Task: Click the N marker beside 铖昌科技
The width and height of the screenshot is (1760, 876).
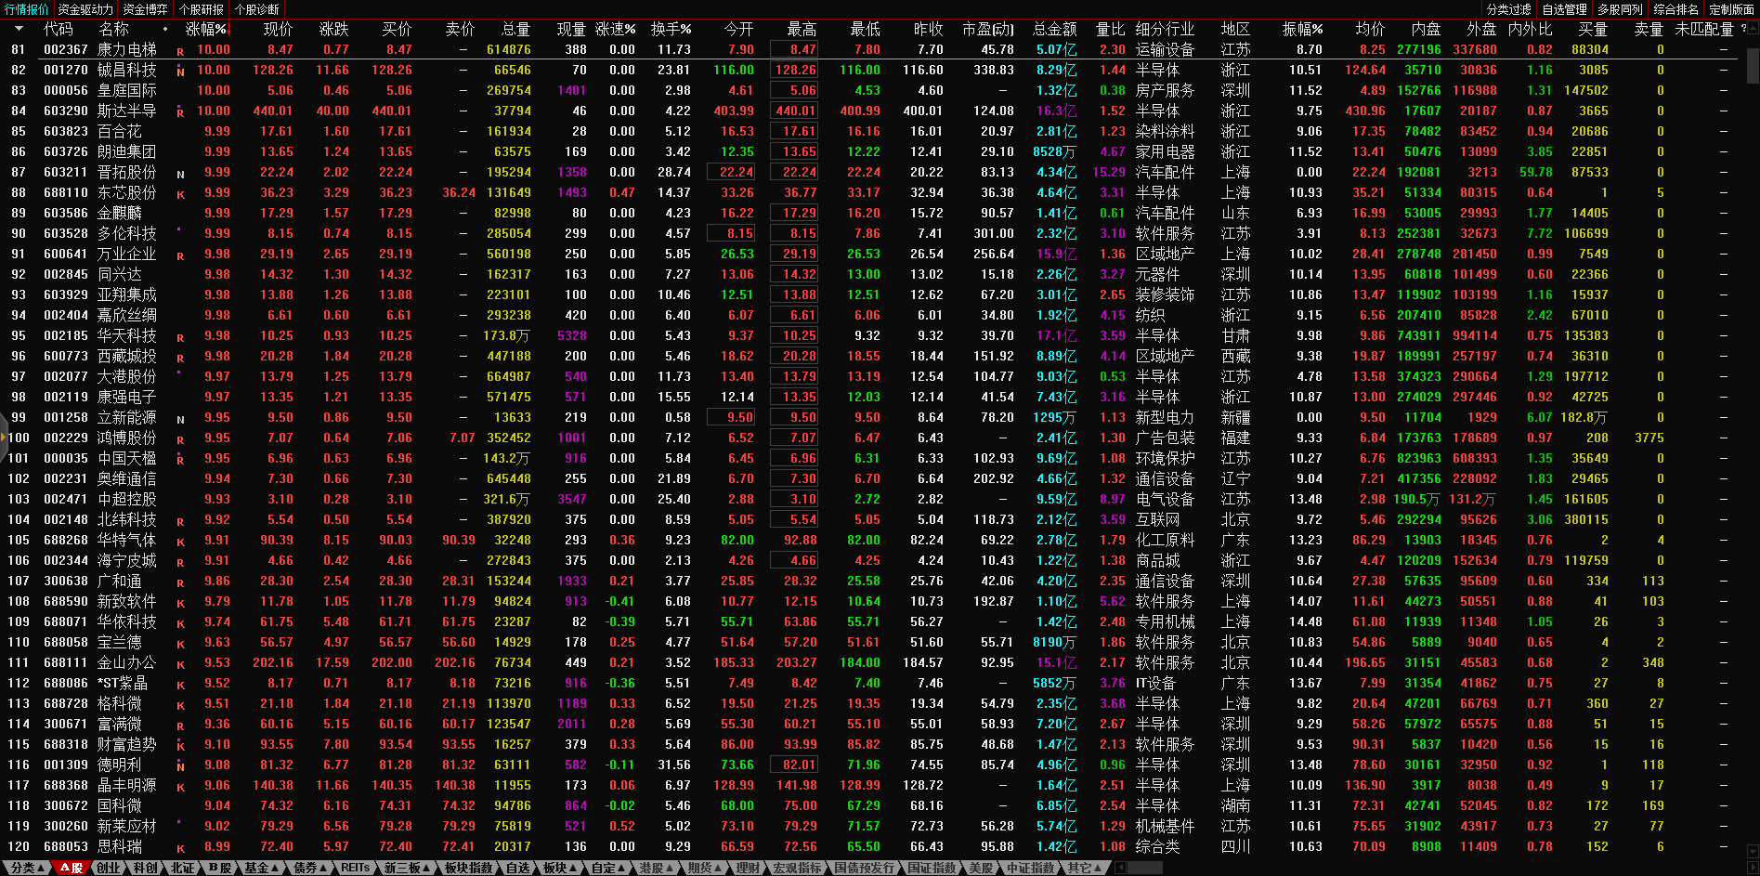Action: (180, 72)
